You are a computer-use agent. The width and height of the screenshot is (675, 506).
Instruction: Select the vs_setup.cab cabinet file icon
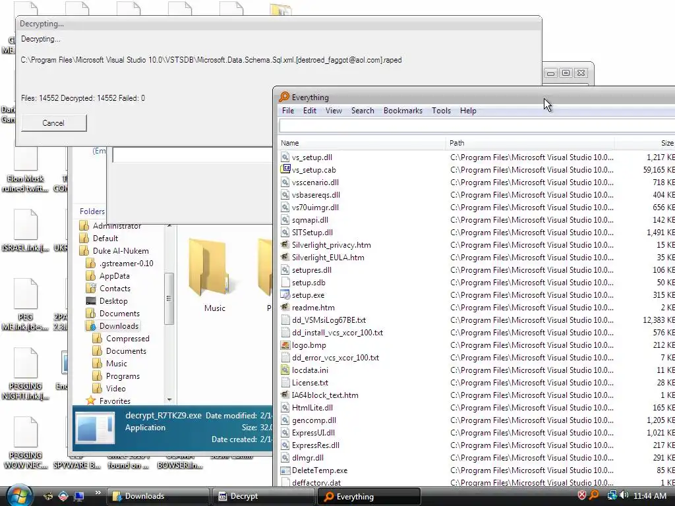[285, 169]
